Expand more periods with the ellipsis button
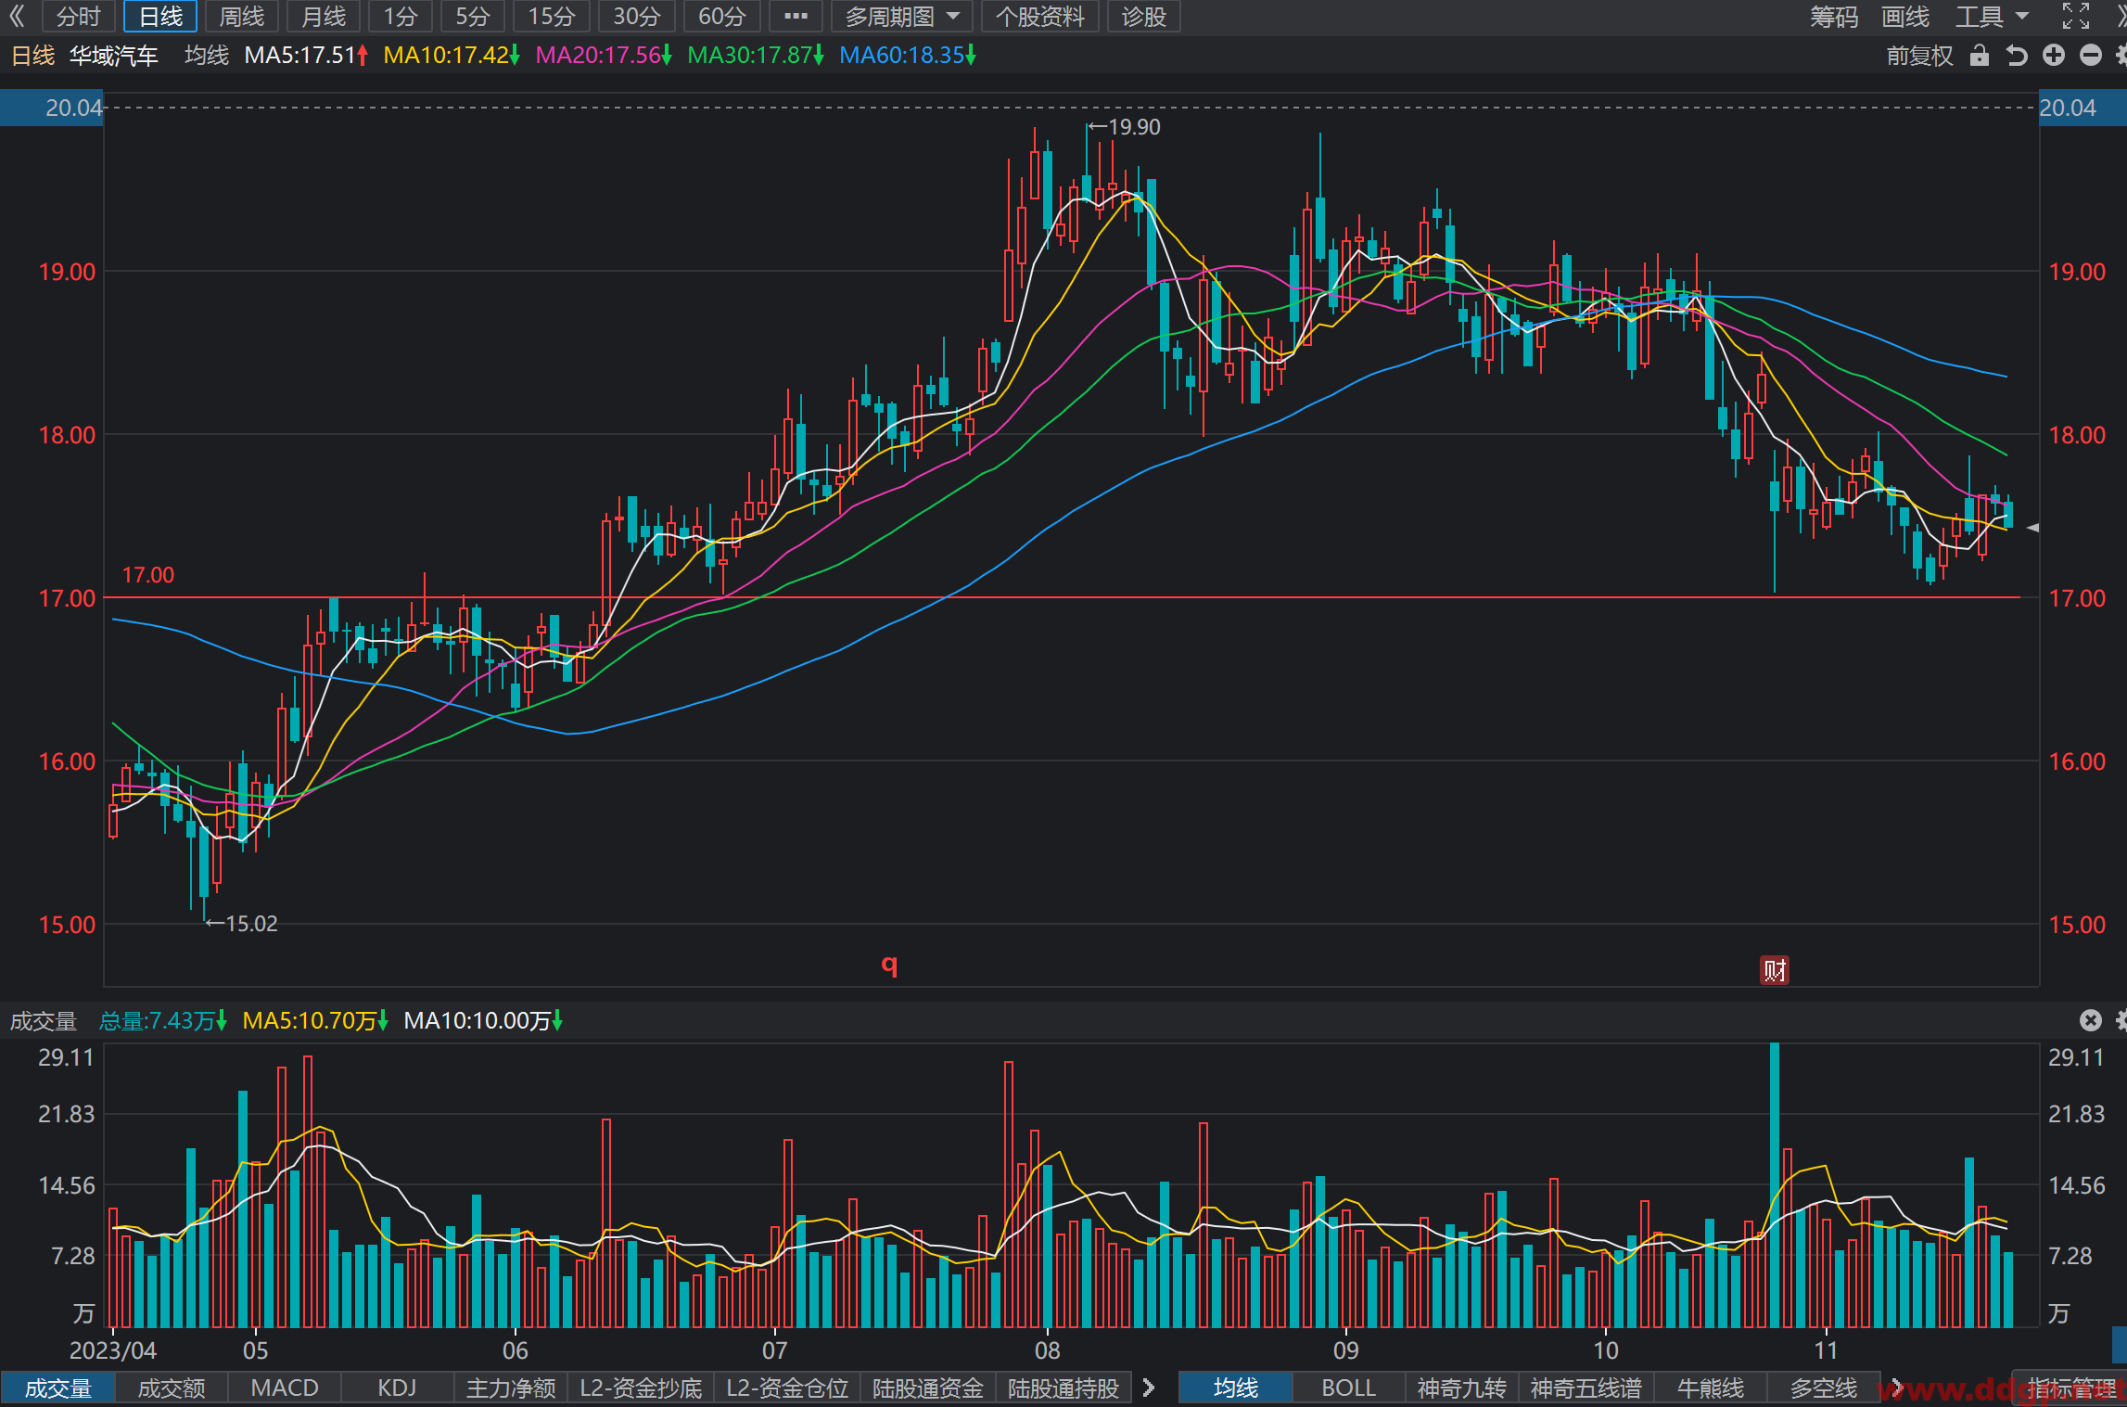 (796, 17)
